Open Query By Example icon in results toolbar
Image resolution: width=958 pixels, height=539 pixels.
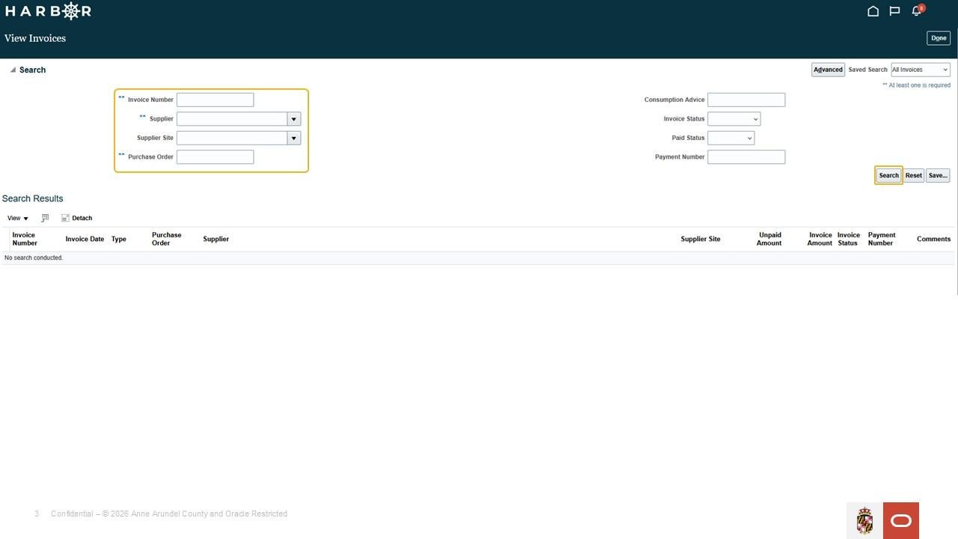[45, 218]
